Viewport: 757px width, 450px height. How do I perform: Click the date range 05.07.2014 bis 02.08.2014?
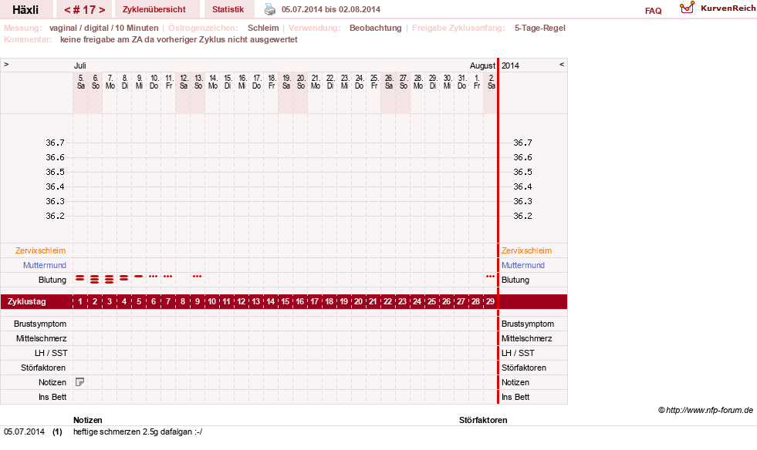(331, 9)
